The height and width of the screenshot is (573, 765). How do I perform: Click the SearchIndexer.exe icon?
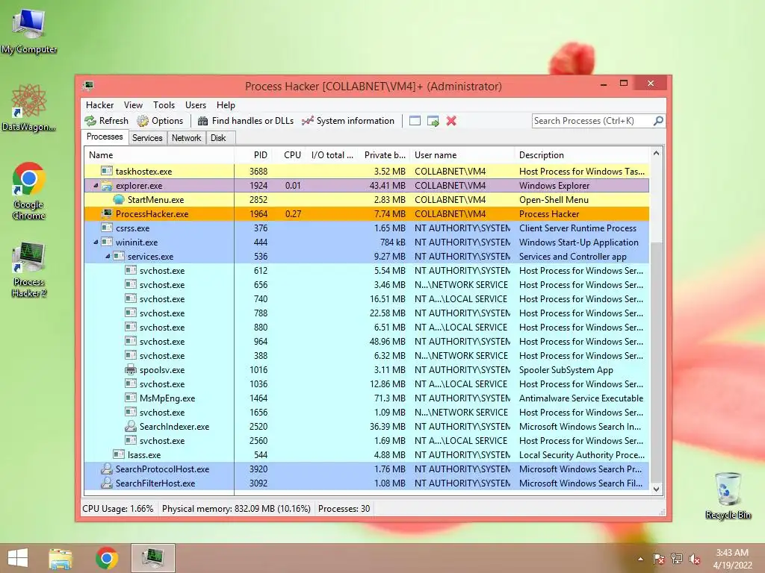(131, 426)
